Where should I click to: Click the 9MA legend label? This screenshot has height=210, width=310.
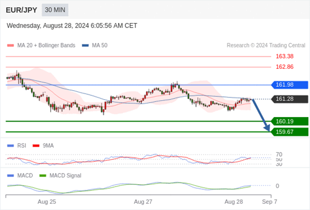coord(48,146)
